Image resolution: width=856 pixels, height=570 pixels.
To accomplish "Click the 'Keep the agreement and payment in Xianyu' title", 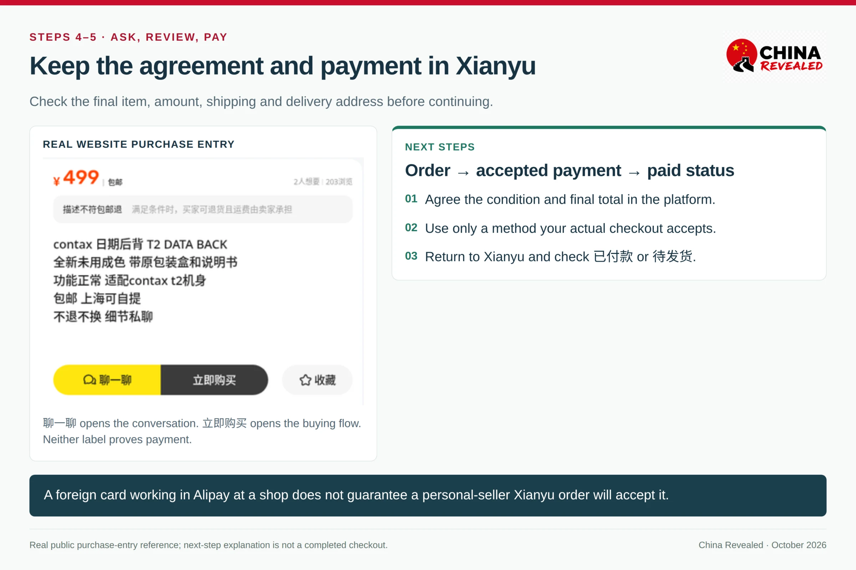I will point(283,66).
